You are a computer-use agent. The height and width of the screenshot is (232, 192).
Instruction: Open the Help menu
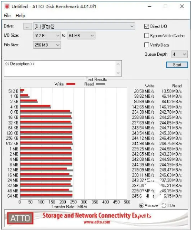click(20, 16)
